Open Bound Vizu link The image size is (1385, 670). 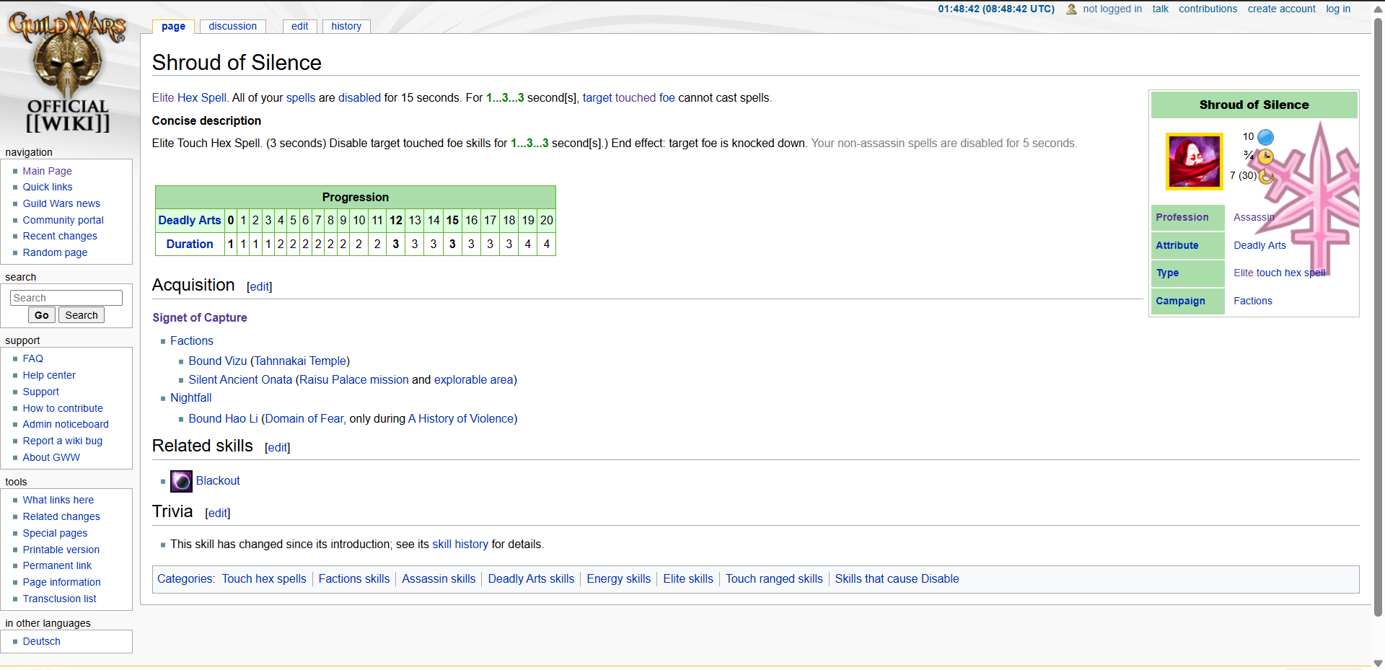(x=218, y=361)
